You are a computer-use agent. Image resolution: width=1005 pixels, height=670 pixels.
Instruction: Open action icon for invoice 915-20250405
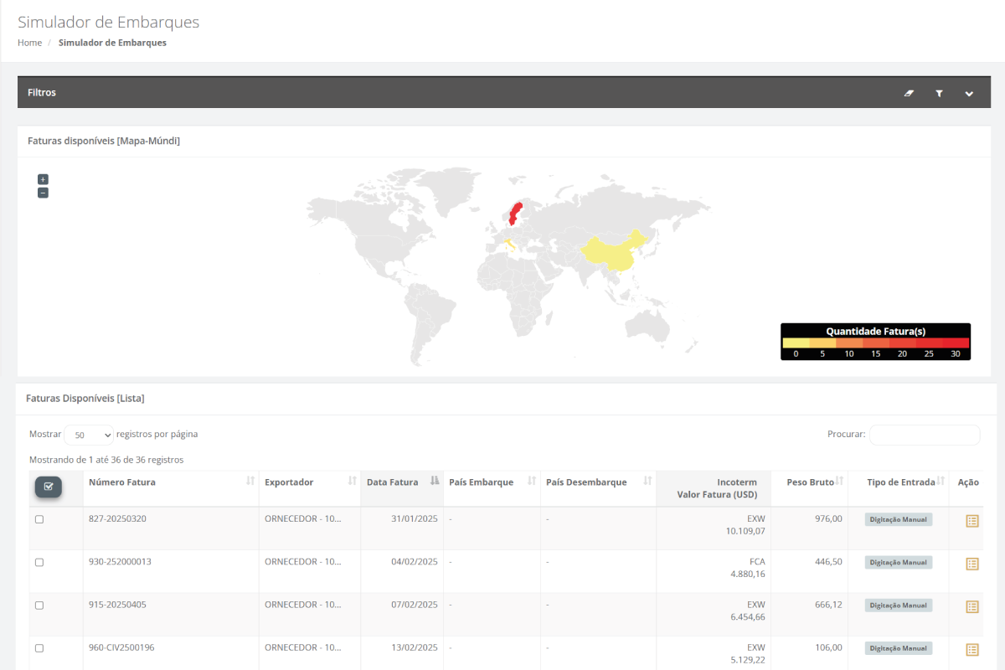pyautogui.click(x=971, y=606)
